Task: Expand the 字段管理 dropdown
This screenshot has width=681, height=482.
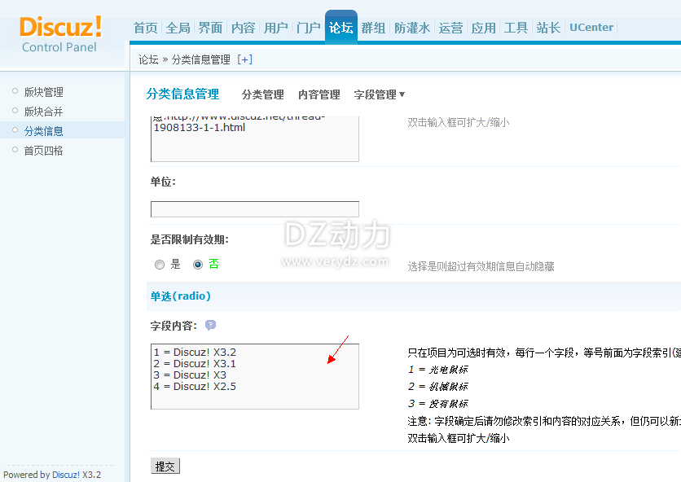Action: point(379,94)
